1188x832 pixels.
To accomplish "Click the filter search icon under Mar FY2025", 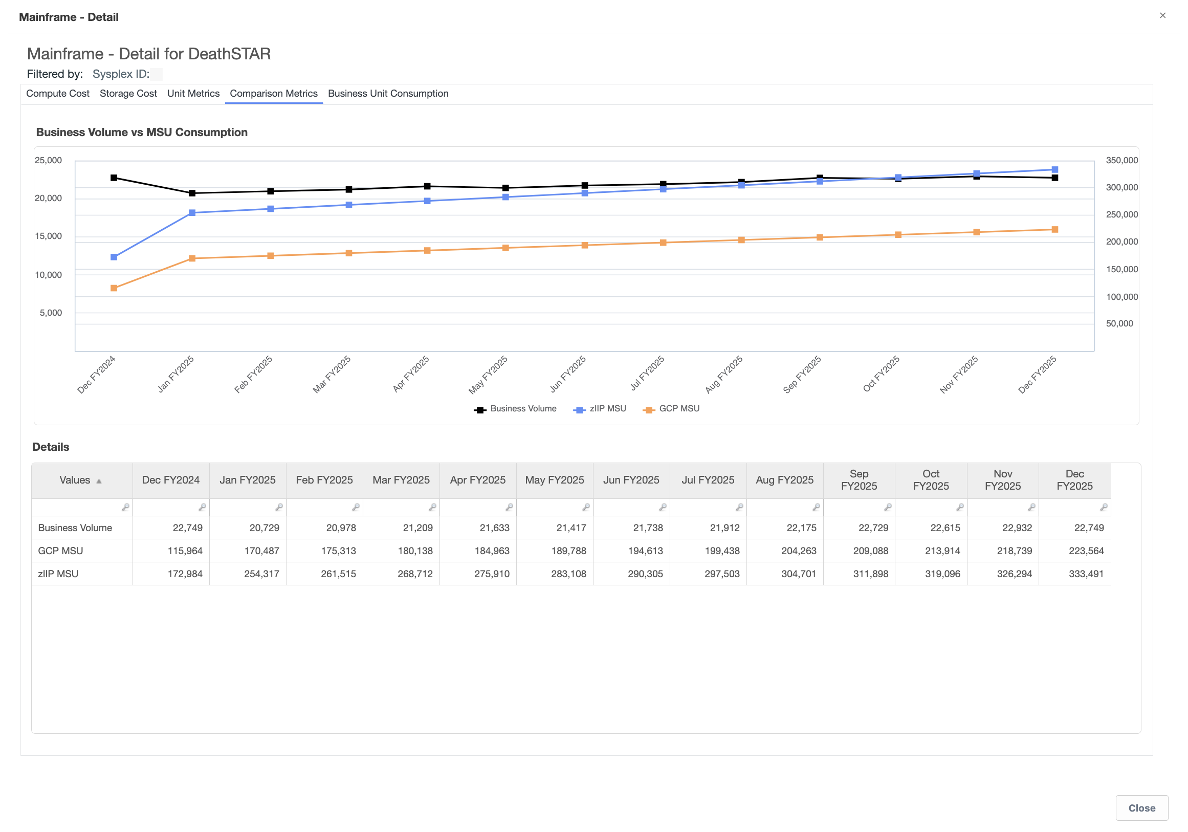I will pos(432,508).
